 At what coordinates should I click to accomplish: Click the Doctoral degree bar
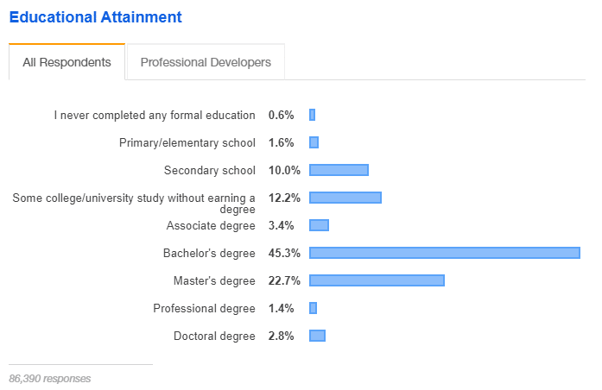317,336
